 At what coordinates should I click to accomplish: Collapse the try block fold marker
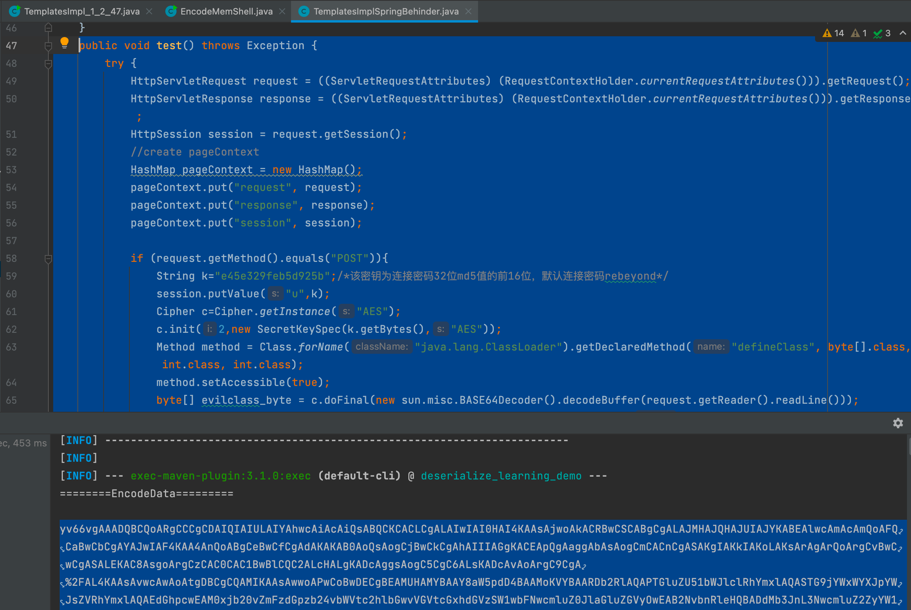[48, 64]
